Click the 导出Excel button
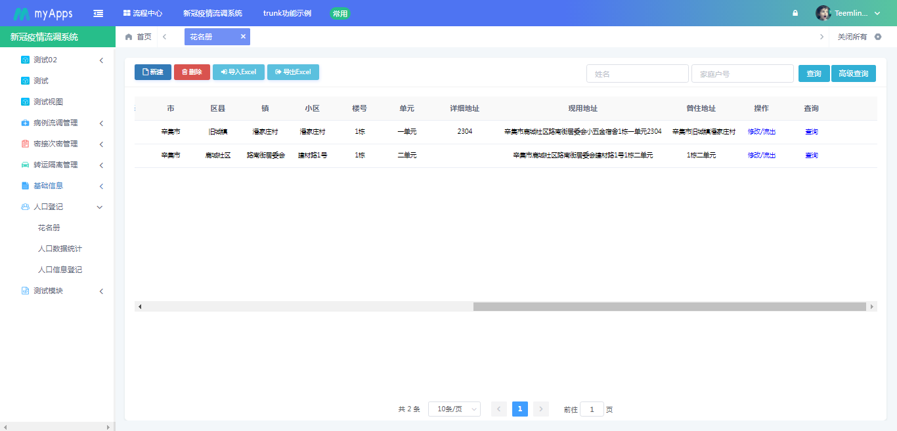Viewport: 897px width, 431px height. tap(293, 72)
